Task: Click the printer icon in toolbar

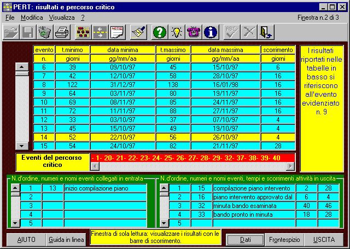Action: coord(62,32)
